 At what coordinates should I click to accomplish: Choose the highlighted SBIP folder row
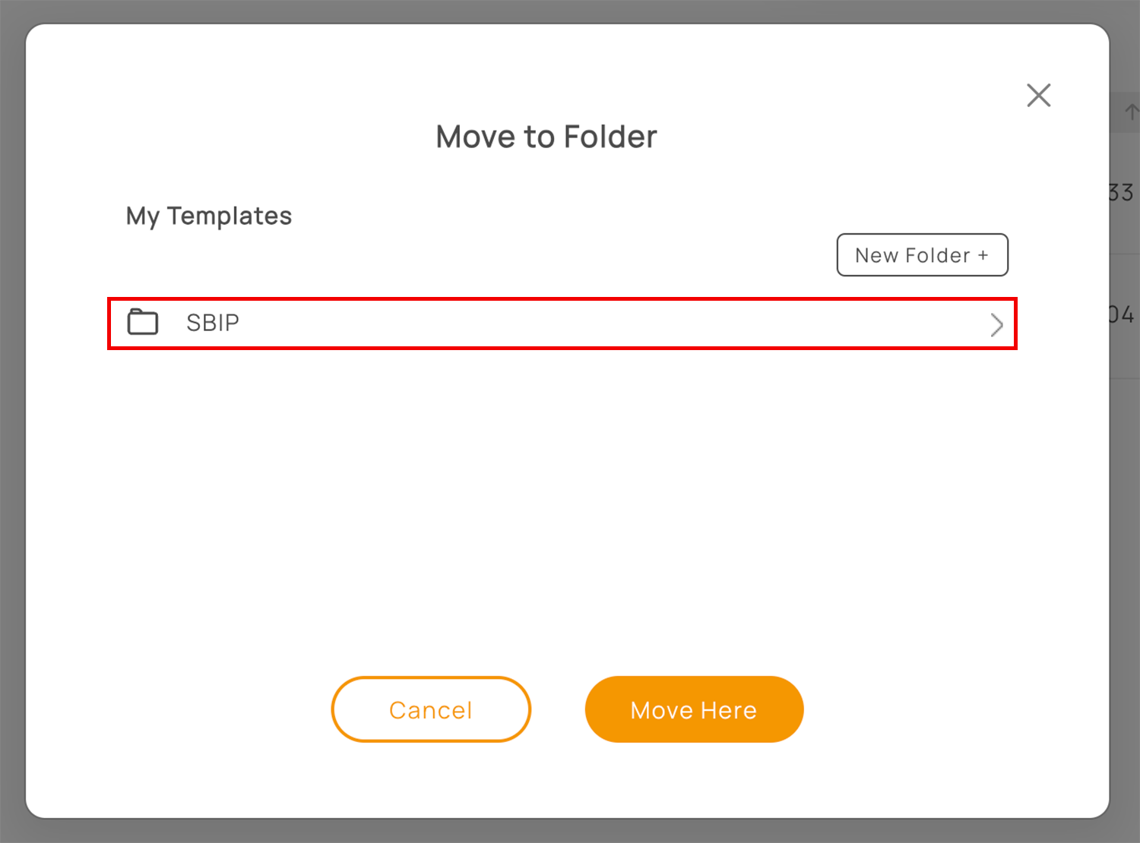pyautogui.click(x=562, y=324)
